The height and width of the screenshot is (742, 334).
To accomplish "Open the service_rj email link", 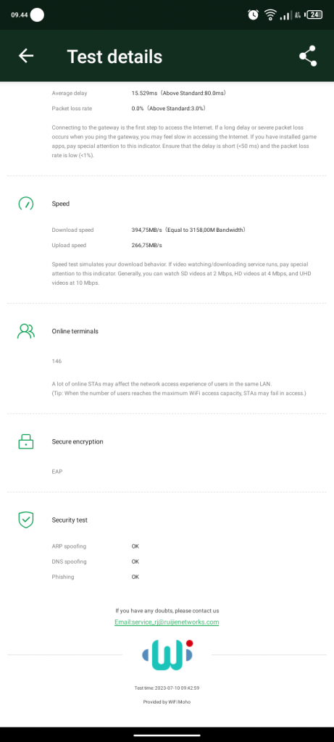I will [x=167, y=622].
